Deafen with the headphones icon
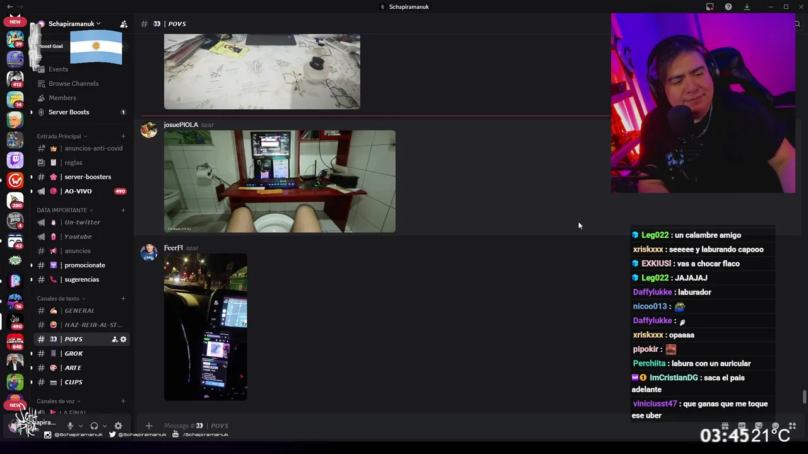The width and height of the screenshot is (808, 454). [x=94, y=426]
